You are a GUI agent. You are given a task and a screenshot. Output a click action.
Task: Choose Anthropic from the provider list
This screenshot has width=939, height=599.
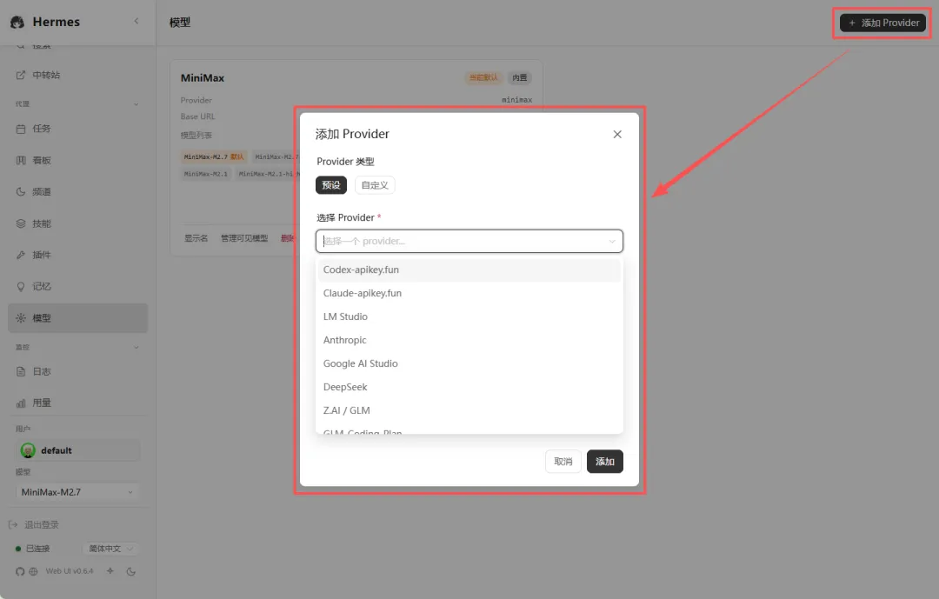click(x=469, y=340)
